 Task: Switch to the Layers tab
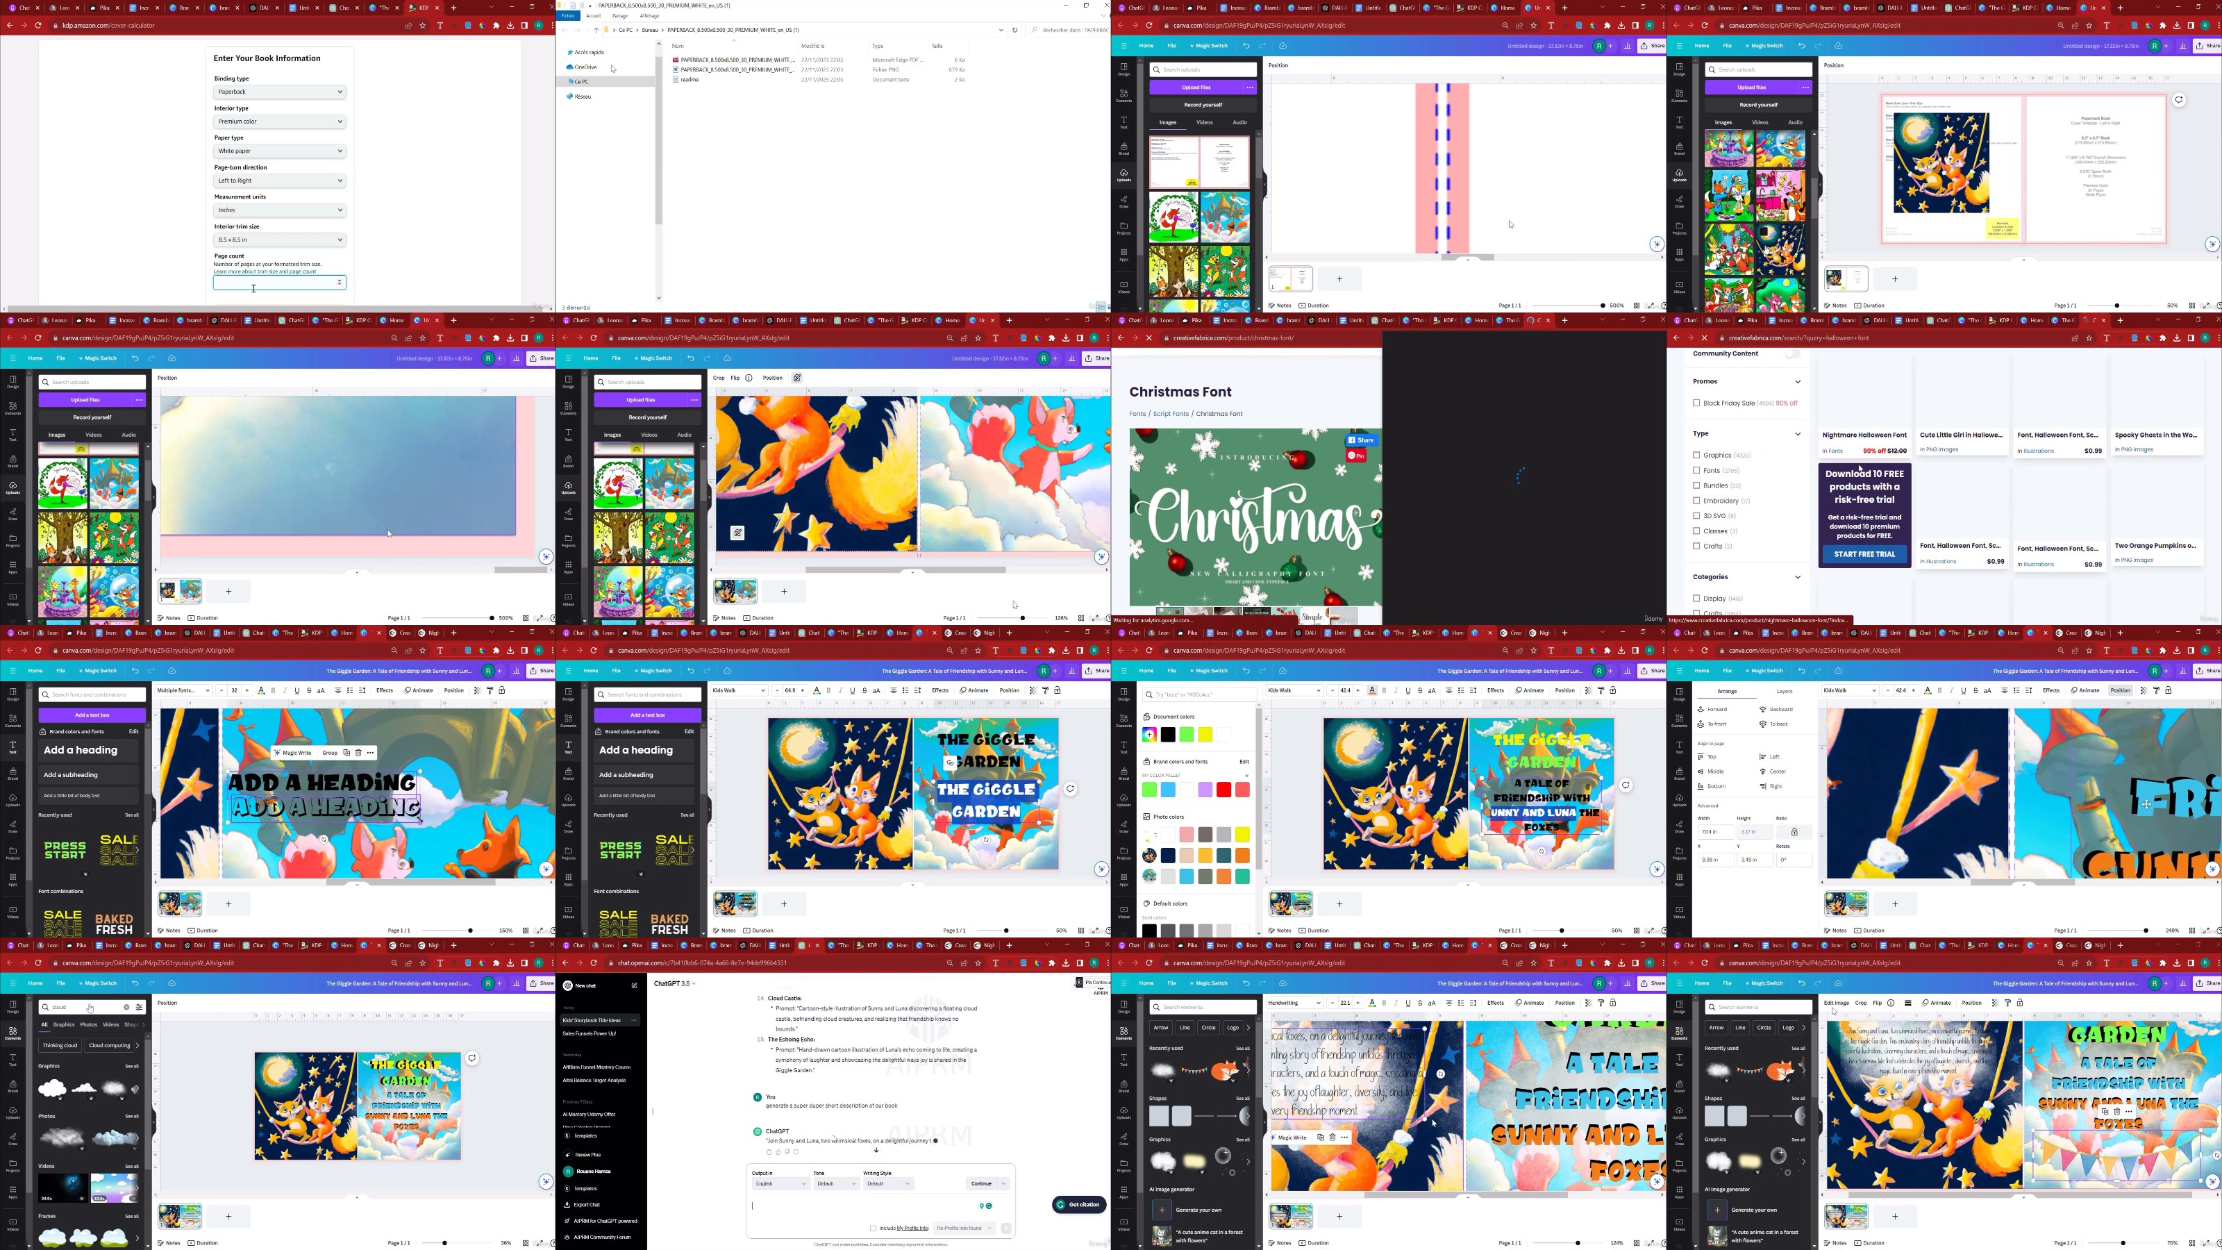pyautogui.click(x=1784, y=692)
